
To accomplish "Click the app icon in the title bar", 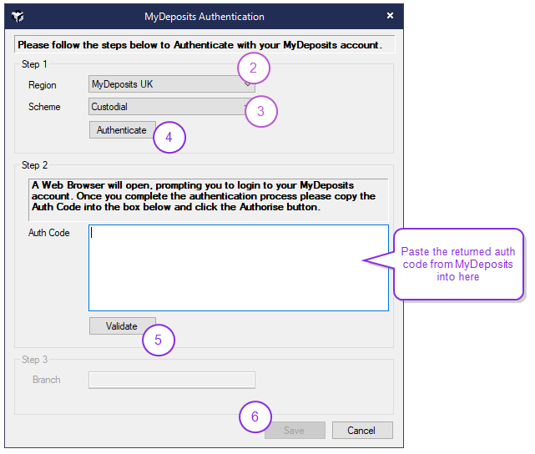I will coord(18,17).
